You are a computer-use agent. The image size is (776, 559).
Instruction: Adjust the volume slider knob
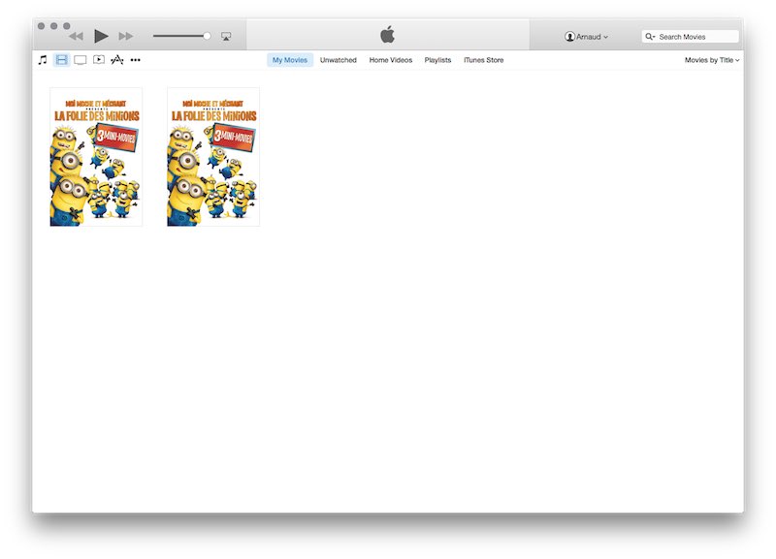[x=207, y=36]
